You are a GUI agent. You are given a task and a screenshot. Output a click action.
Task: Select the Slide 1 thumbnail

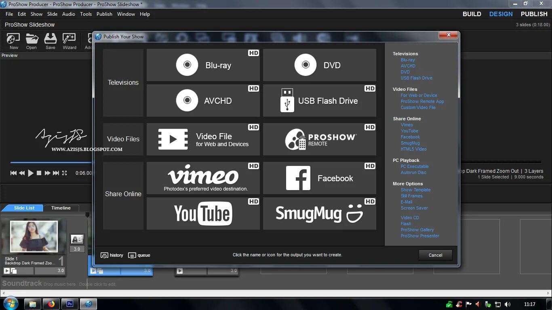[34, 236]
